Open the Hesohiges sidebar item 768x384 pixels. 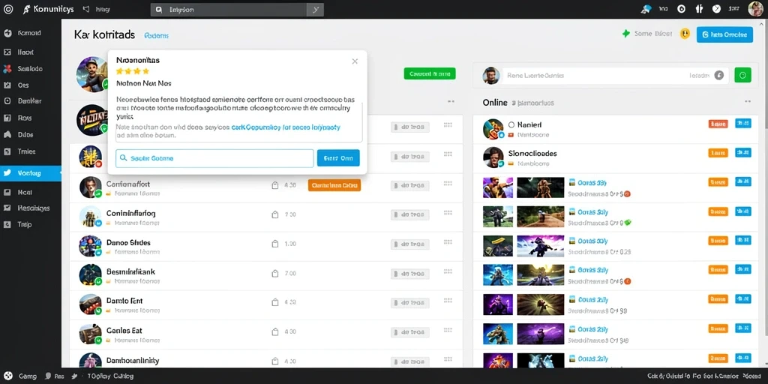(33, 208)
